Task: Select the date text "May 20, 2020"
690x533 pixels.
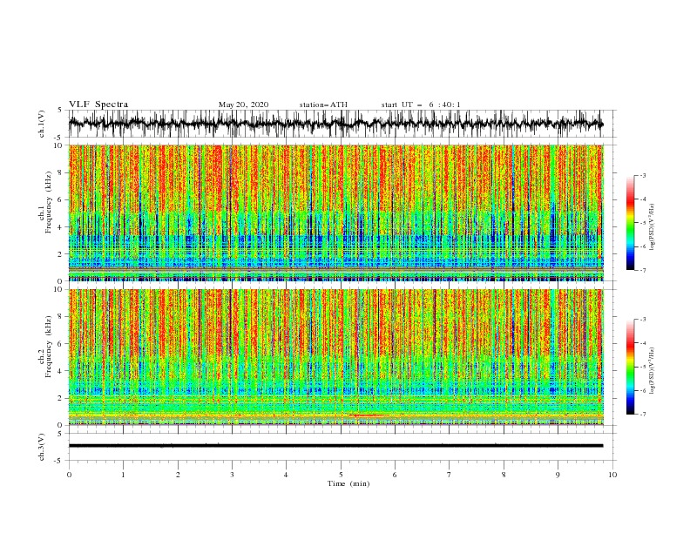Action: 243,105
